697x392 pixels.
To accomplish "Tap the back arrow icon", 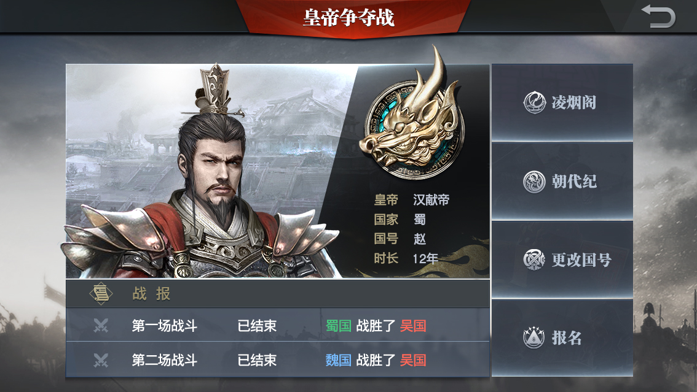I will click(x=658, y=16).
